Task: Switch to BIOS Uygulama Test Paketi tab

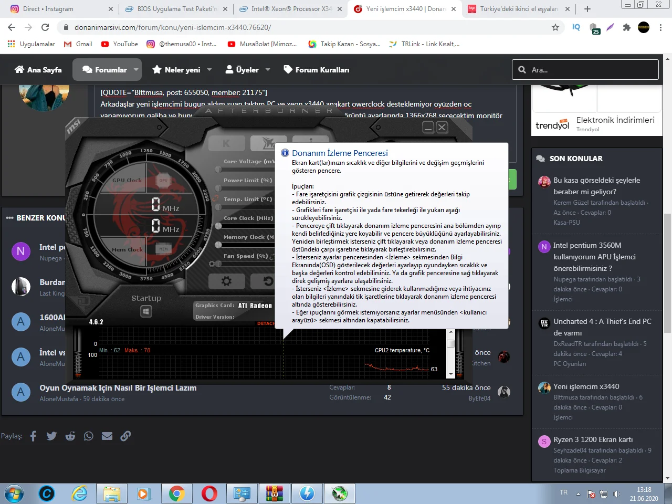Action: point(176,9)
